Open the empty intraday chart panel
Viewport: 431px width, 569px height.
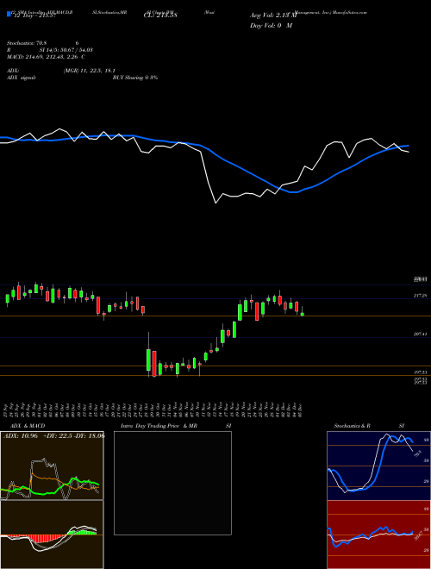click(x=172, y=483)
